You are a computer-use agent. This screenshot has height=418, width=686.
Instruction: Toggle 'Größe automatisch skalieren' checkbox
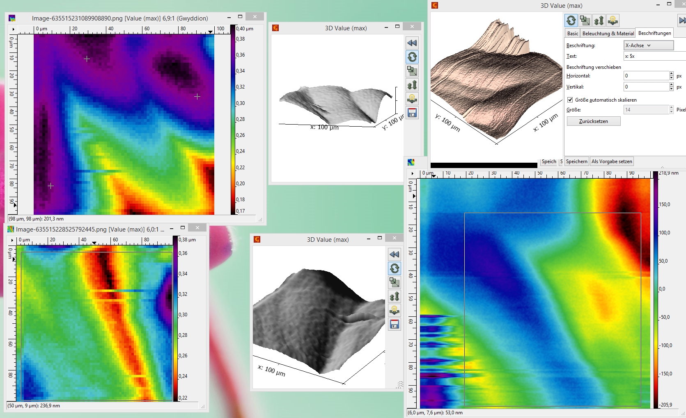pyautogui.click(x=570, y=100)
